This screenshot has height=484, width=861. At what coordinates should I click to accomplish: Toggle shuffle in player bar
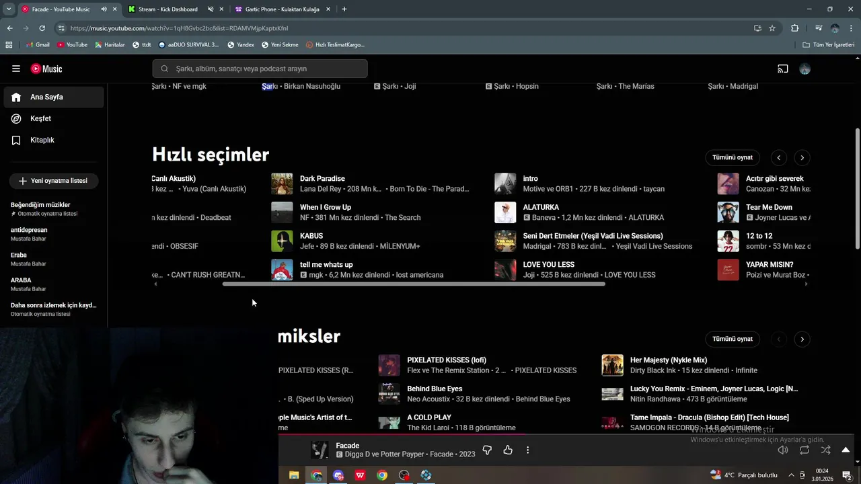click(825, 450)
